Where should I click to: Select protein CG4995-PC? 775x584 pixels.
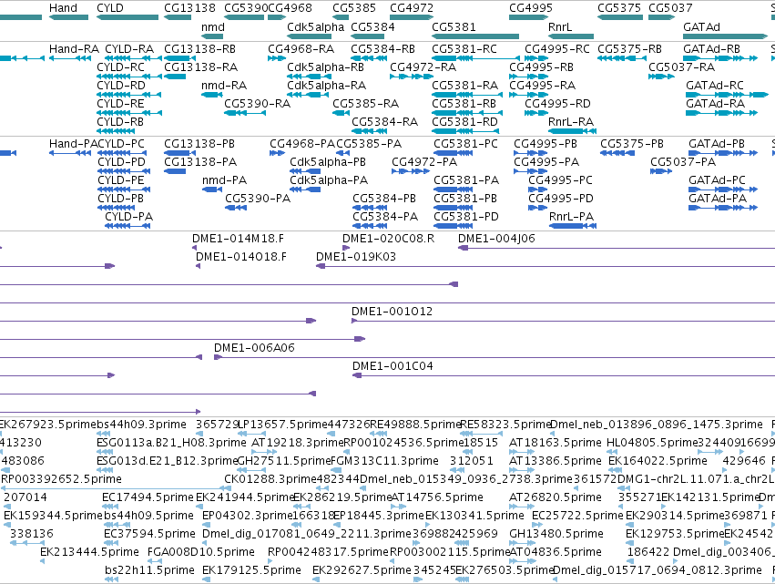(560, 180)
